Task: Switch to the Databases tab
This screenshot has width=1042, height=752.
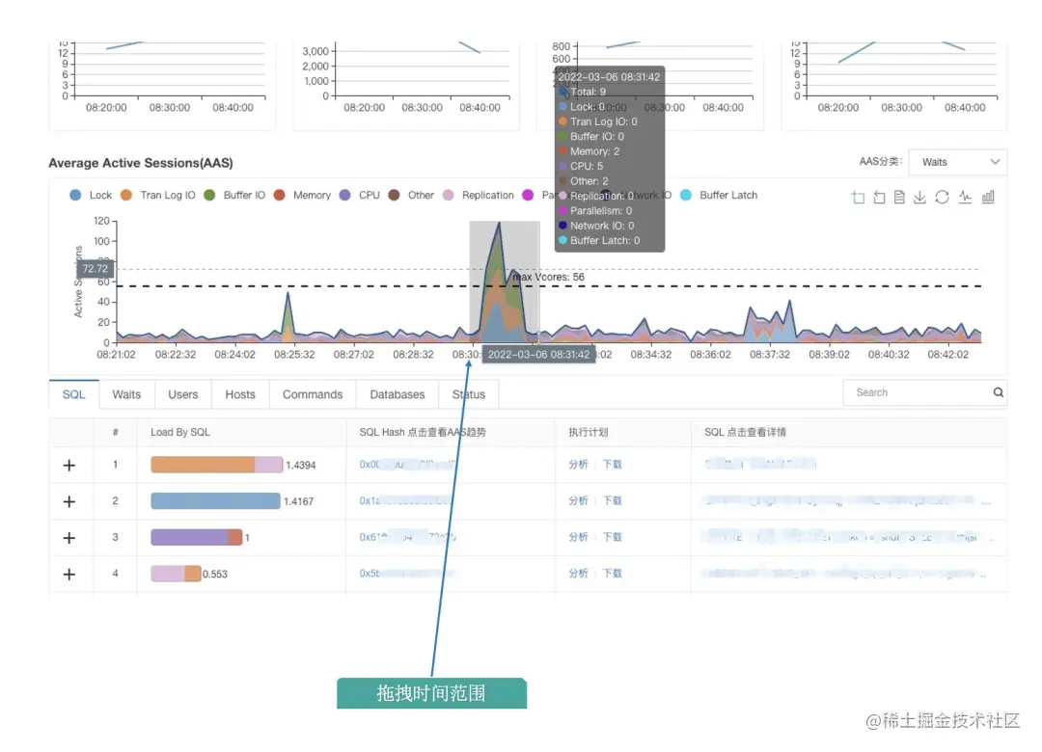Action: coord(397,394)
